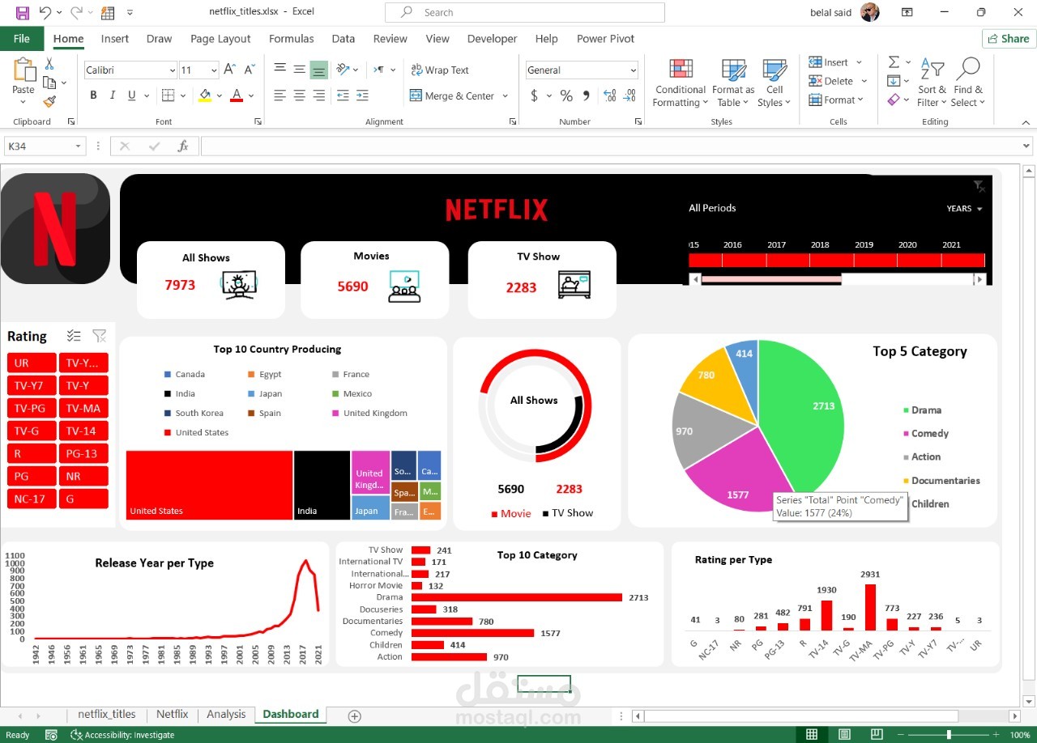Apply Percent Style icon
The height and width of the screenshot is (743, 1037).
pos(566,96)
